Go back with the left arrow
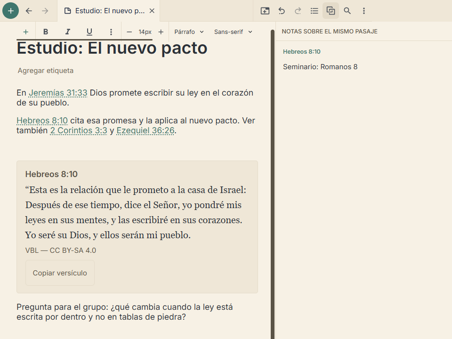The image size is (452, 339). click(29, 11)
